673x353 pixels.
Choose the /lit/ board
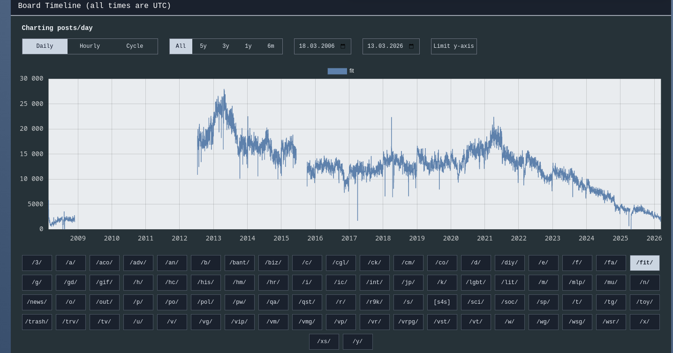pos(510,283)
